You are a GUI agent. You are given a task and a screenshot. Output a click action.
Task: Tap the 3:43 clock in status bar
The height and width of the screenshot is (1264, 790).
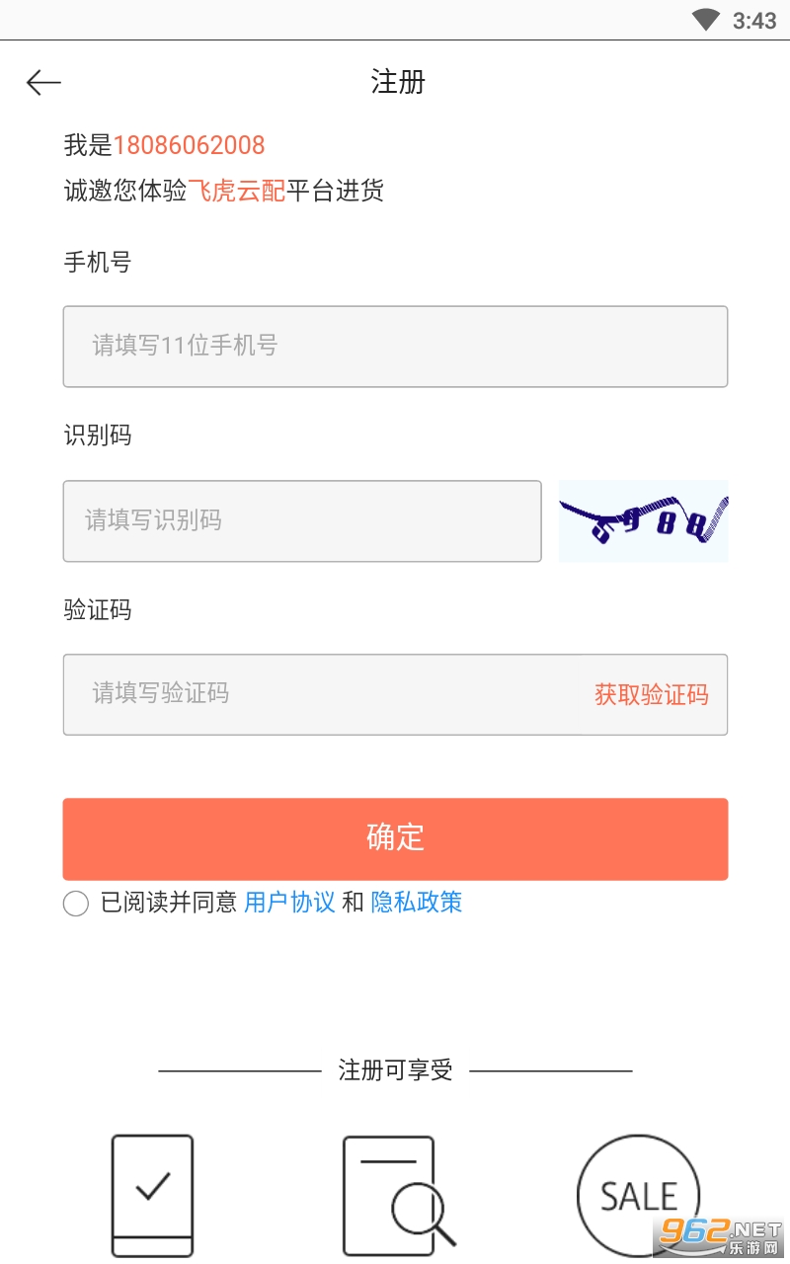[x=754, y=21]
